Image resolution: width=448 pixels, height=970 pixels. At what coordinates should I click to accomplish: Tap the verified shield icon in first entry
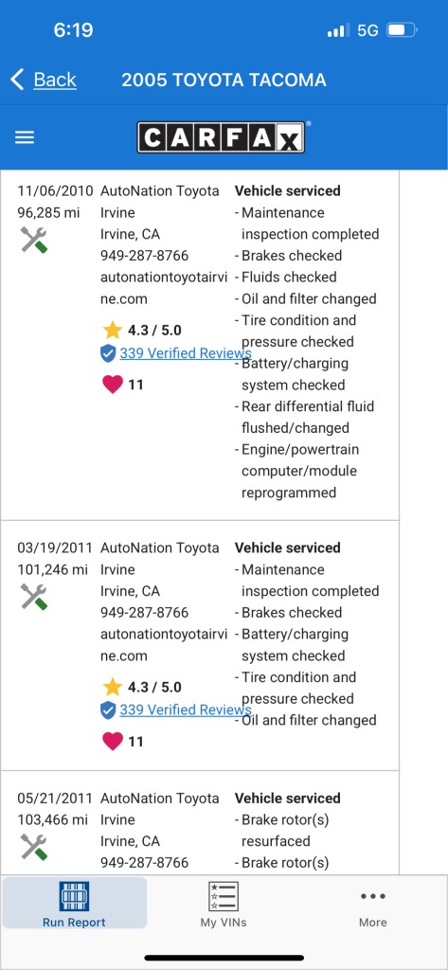[108, 353]
